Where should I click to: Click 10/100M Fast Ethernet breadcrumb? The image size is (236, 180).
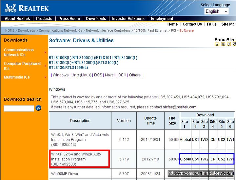(x=150, y=30)
